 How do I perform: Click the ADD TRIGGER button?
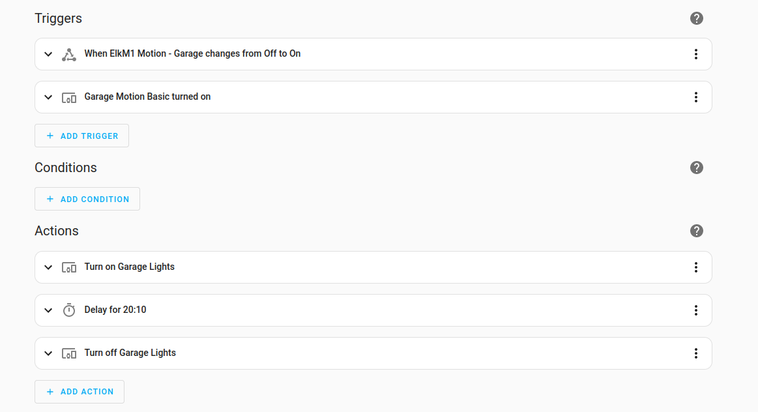click(x=81, y=136)
